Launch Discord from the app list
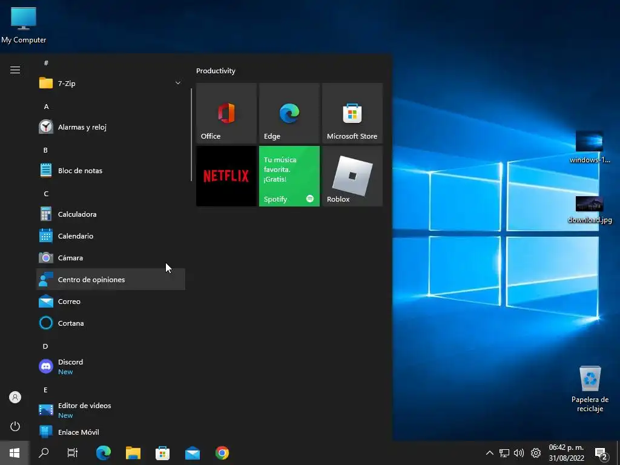620x465 pixels. pos(111,366)
